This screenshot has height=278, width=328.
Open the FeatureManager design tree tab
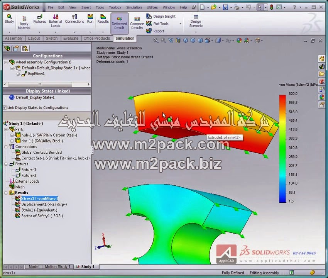tap(7, 49)
